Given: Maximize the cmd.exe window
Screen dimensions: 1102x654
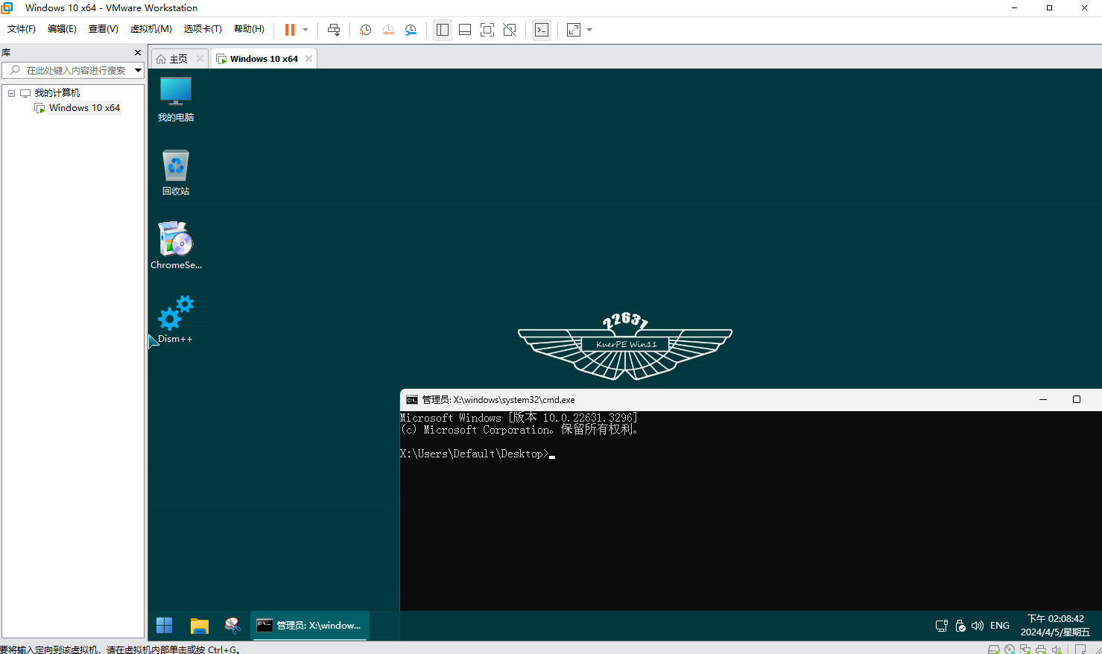Looking at the screenshot, I should point(1076,400).
